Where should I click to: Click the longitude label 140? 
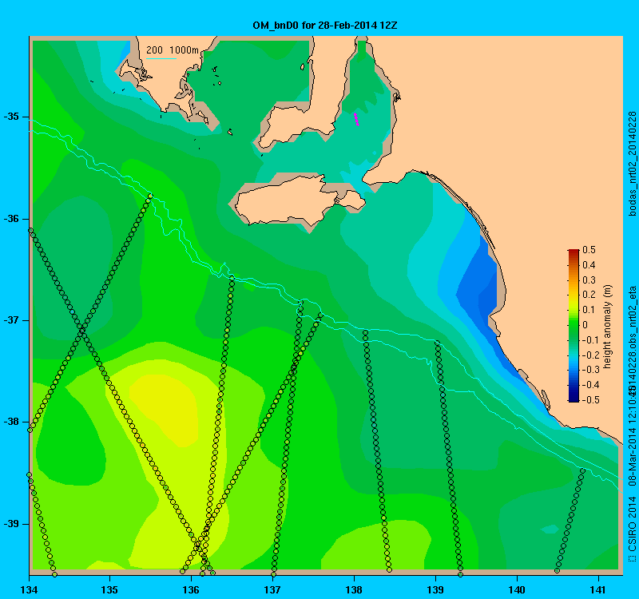click(x=517, y=589)
